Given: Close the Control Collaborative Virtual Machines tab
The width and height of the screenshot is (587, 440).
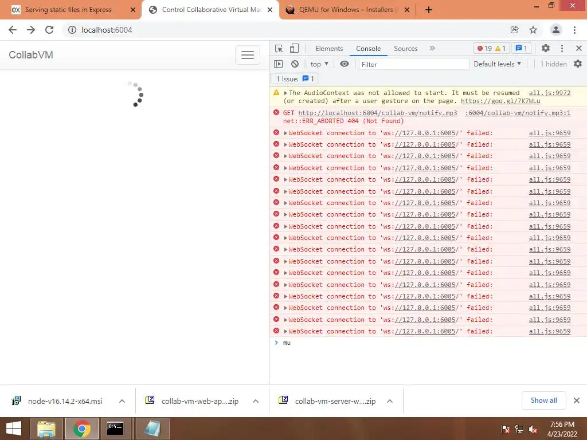Looking at the screenshot, I should click(270, 10).
